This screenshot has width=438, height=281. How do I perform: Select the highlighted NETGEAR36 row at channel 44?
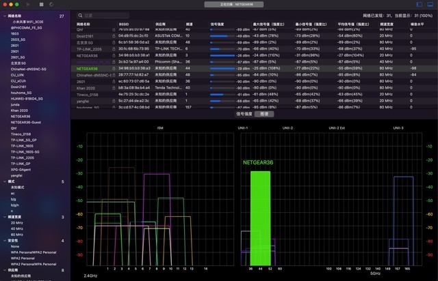tap(254, 68)
